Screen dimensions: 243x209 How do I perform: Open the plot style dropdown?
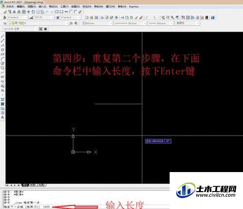(197, 23)
